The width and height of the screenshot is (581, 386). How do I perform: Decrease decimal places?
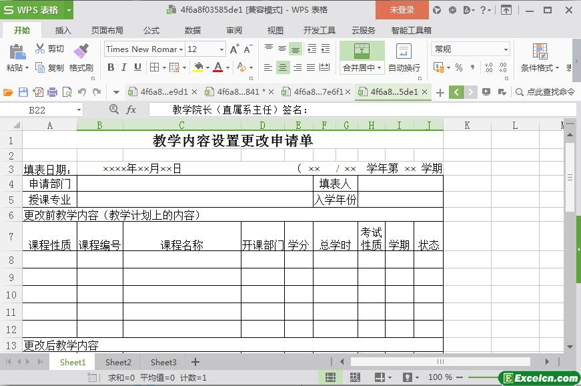(502, 67)
